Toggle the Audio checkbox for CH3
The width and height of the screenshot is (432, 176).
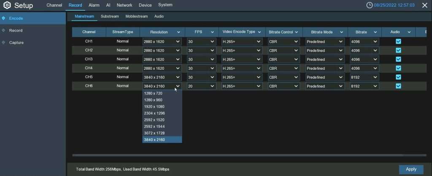tap(398, 59)
